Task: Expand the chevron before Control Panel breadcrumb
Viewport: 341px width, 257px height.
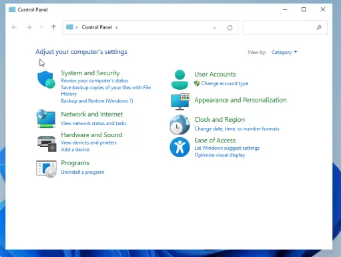Action: (x=77, y=27)
